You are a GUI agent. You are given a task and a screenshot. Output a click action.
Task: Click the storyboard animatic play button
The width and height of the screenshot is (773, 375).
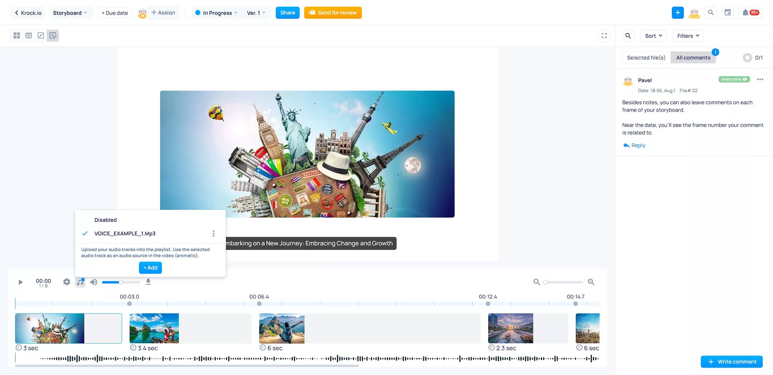click(21, 282)
